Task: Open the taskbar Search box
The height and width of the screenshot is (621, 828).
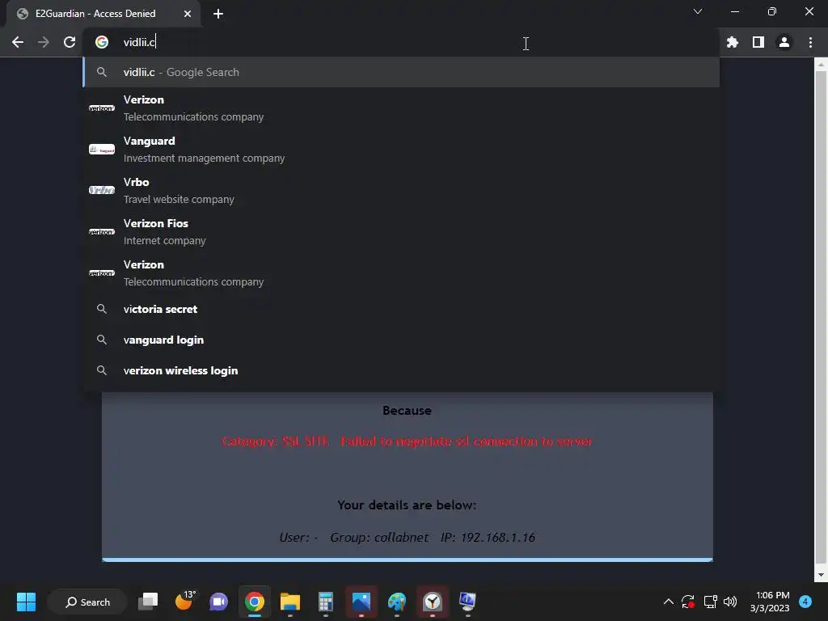Action: [87, 602]
